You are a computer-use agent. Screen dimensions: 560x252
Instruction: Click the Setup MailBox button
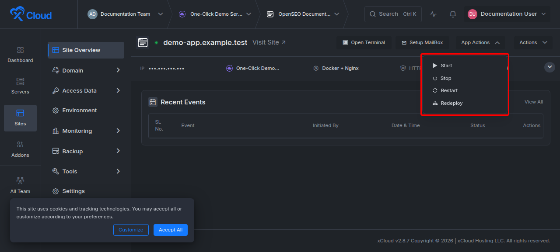pos(422,42)
